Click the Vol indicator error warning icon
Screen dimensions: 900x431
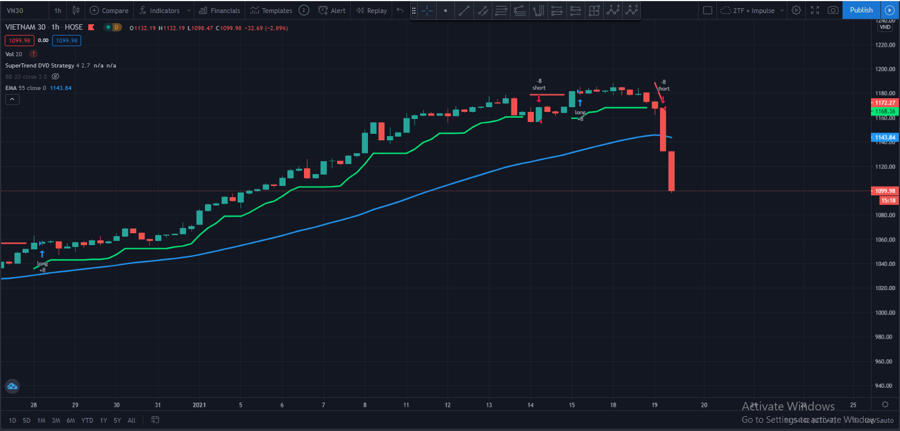pos(33,54)
